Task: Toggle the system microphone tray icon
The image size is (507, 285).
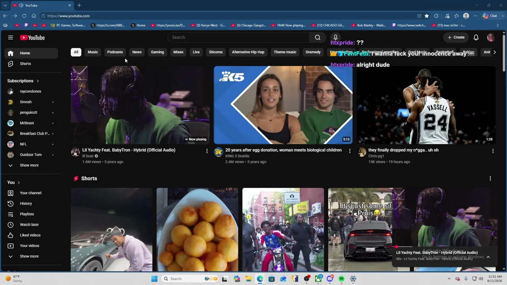Action: [x=466, y=279]
